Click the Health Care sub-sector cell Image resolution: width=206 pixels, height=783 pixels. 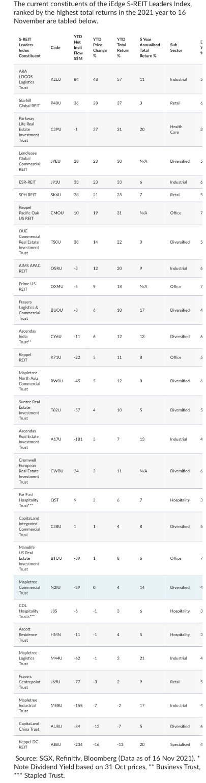point(176,130)
